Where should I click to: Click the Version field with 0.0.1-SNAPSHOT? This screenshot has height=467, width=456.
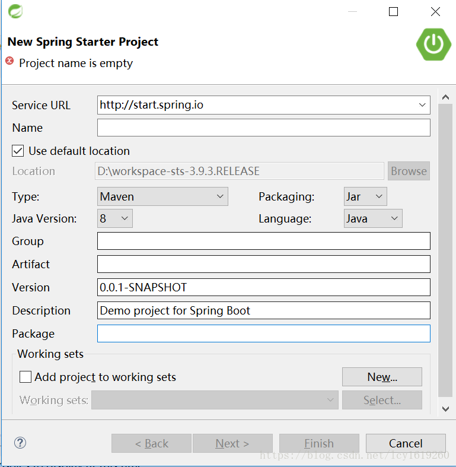[264, 287]
